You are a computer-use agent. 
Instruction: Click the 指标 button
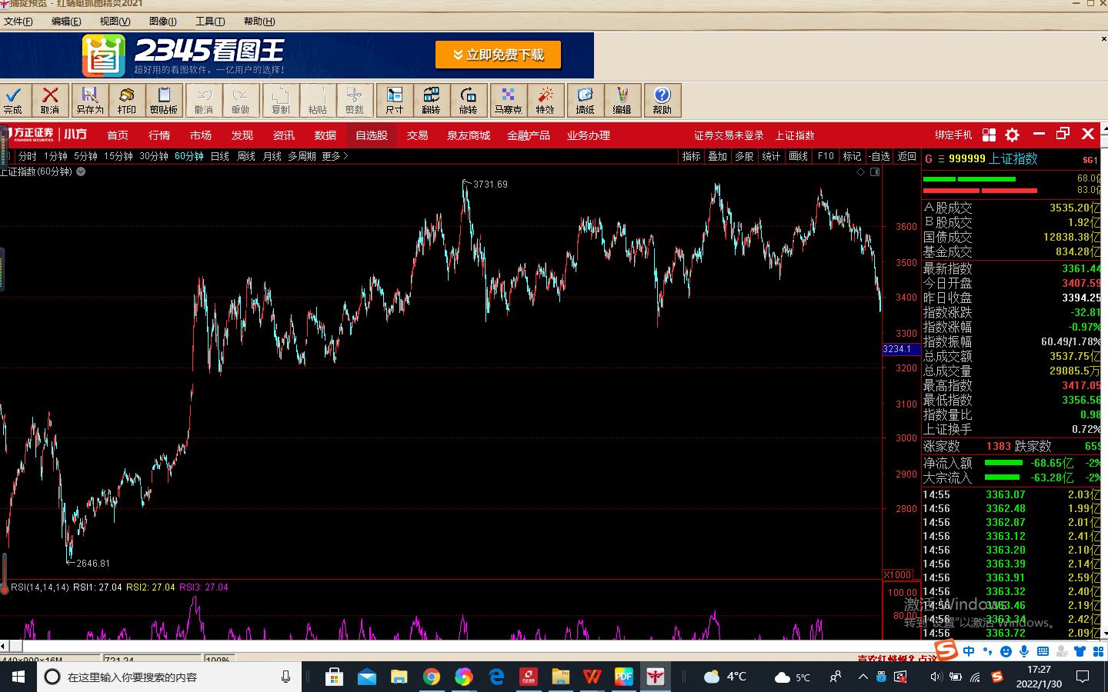point(692,156)
